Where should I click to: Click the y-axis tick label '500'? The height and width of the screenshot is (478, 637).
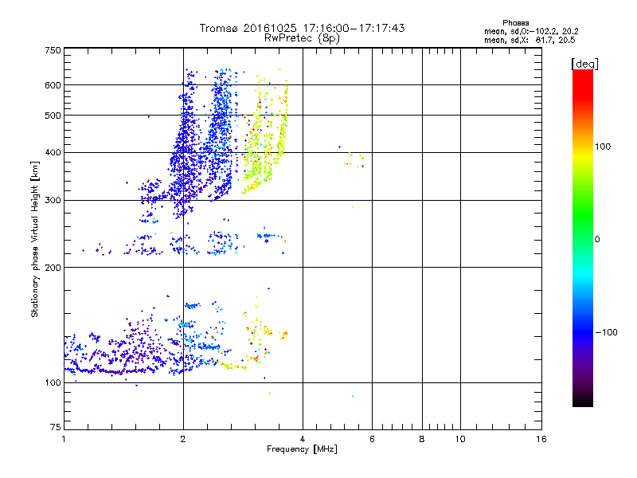pyautogui.click(x=53, y=116)
